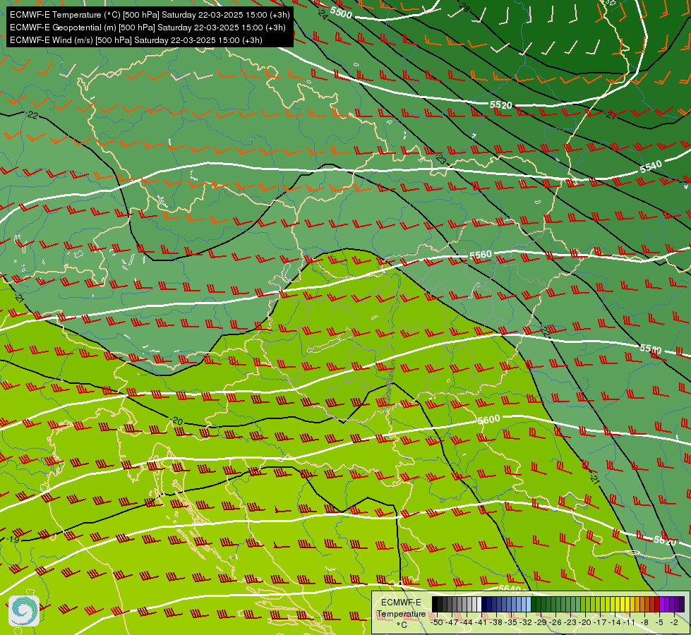Click the -26 label on temperature scale
Viewport: 691px width, 635px height.
coord(555,622)
